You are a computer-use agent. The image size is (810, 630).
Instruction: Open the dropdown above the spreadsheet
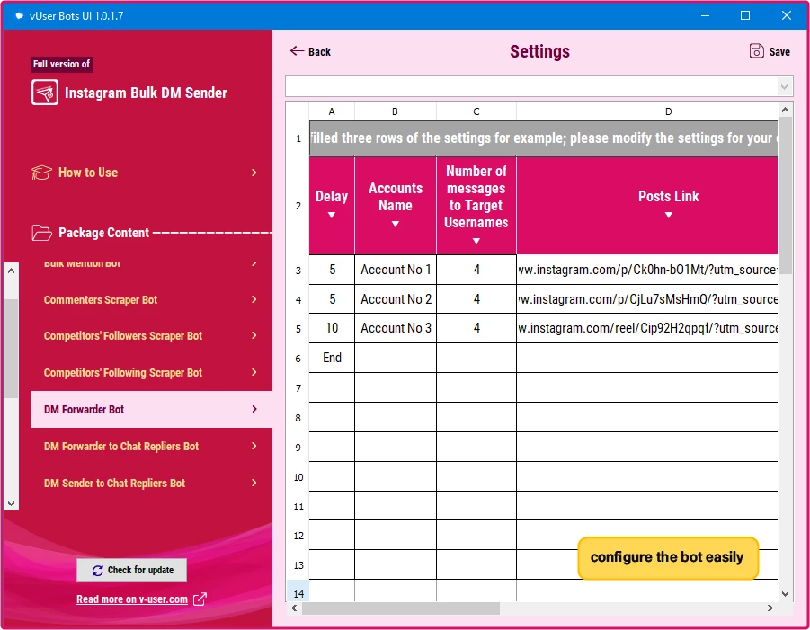784,87
